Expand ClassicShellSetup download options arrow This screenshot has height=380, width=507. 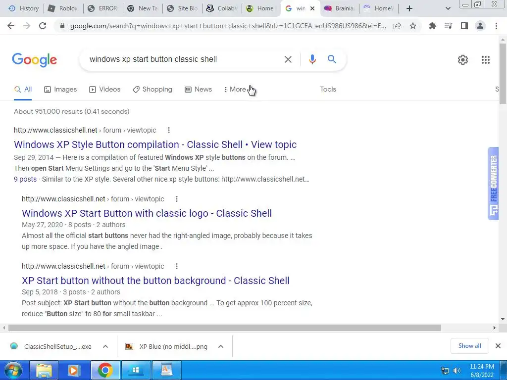point(105,346)
